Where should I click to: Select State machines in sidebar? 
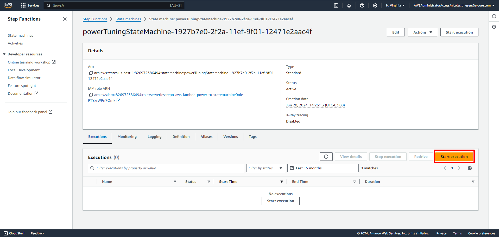21,35
